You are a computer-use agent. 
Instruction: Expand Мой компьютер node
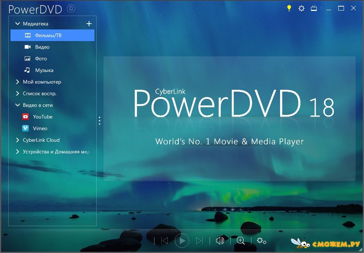tap(17, 82)
